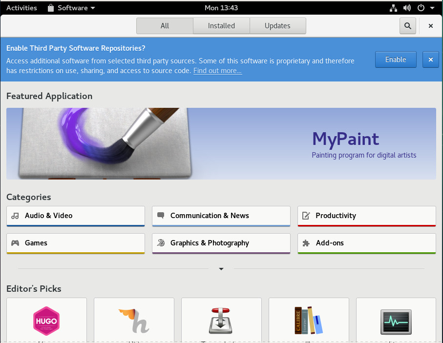
Task: Browse the Graphics & Photography category
Action: 221,243
